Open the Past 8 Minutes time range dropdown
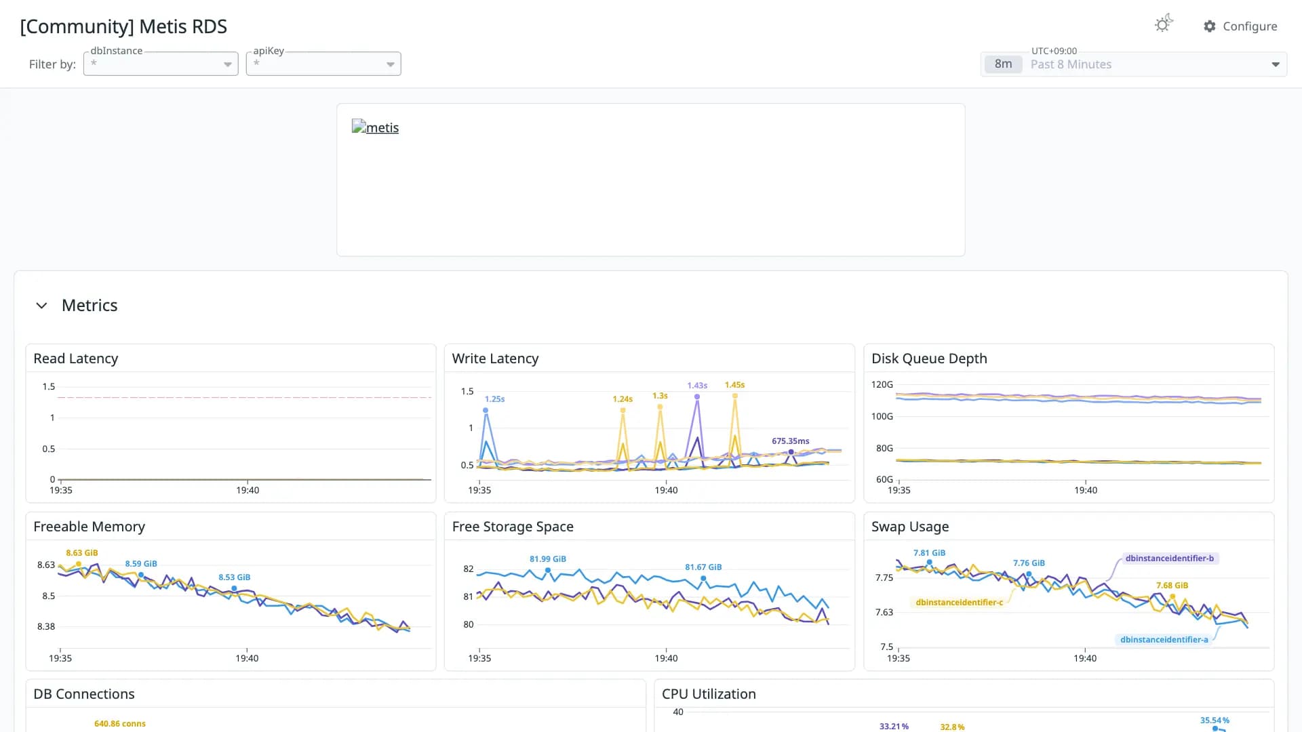1302x732 pixels. [x=1134, y=64]
